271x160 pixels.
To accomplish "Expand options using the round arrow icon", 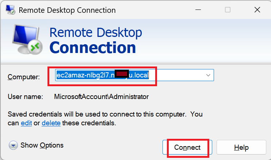I will (13, 145).
